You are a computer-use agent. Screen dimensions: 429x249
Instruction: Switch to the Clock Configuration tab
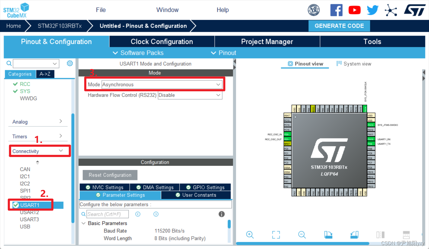[162, 42]
